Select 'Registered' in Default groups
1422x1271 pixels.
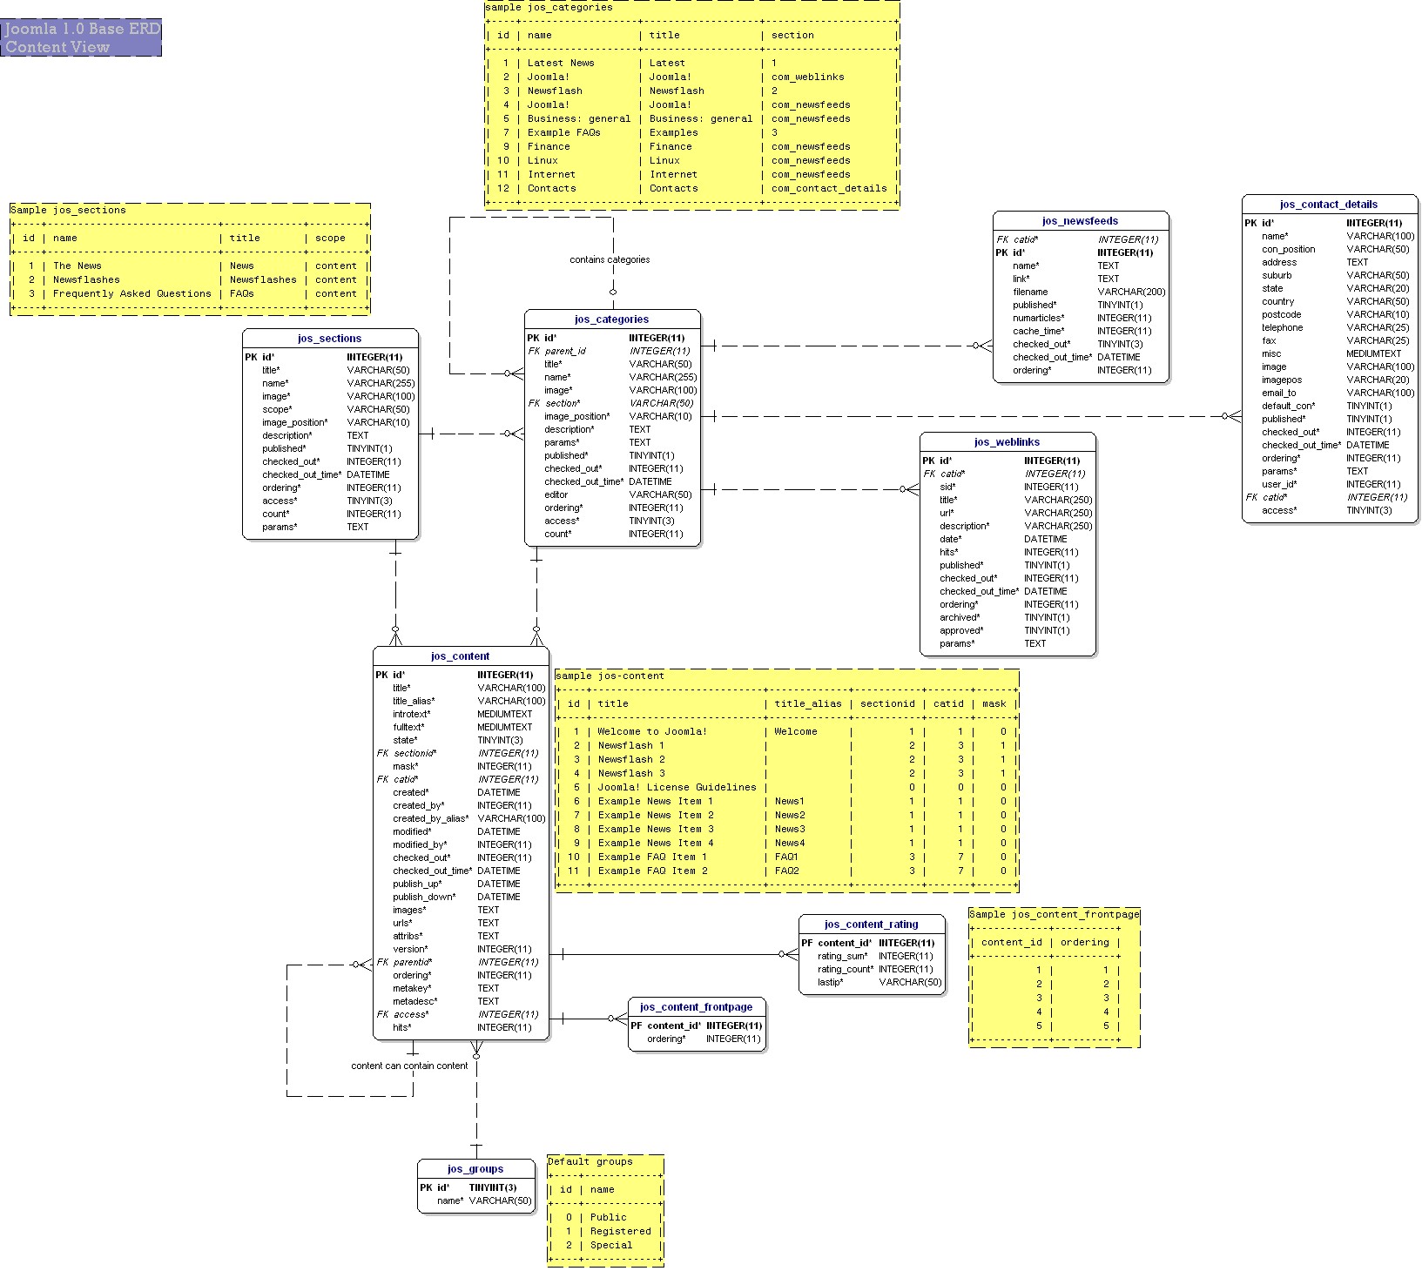click(x=621, y=1231)
